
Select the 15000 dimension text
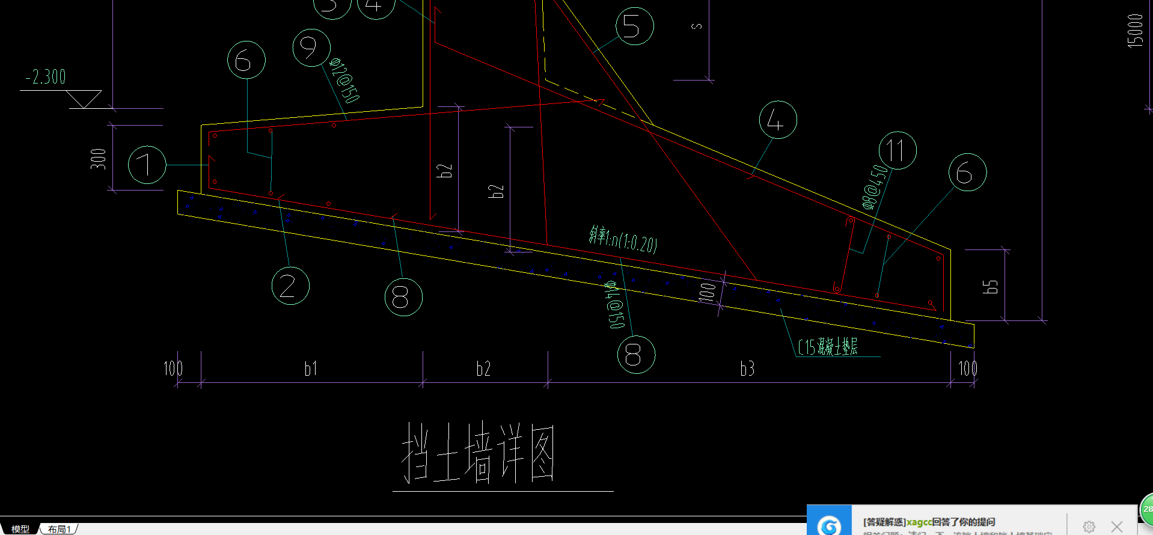point(1134,31)
